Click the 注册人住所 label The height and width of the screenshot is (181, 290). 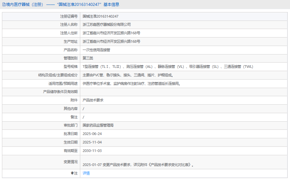[x=69, y=33]
